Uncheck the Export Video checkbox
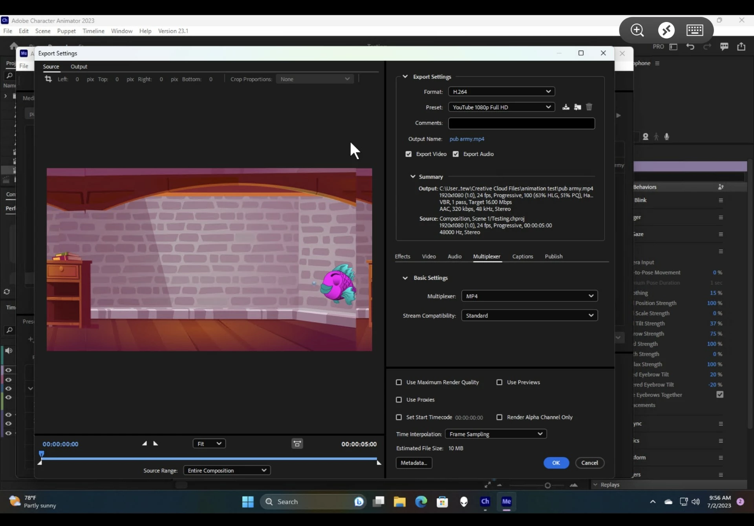This screenshot has height=526, width=754. 408,154
